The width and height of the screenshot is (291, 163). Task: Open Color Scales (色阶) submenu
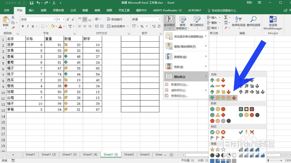(x=186, y=67)
